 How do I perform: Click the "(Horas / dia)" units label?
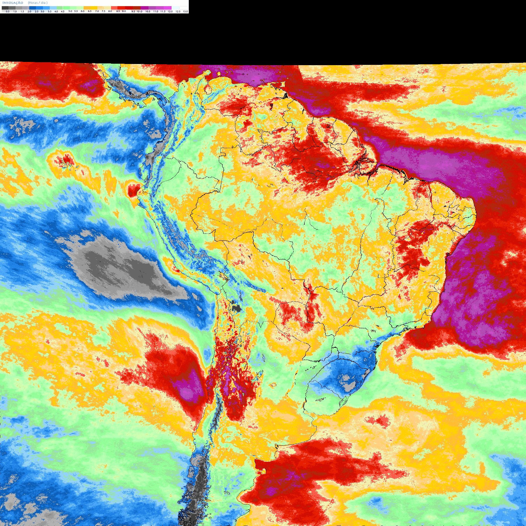tap(38, 3)
